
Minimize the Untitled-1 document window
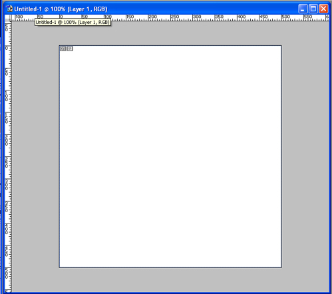pyautogui.click(x=303, y=9)
